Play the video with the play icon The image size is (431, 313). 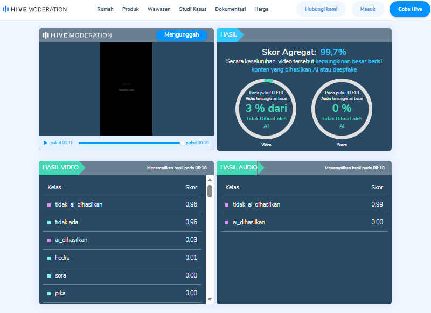[x=45, y=143]
